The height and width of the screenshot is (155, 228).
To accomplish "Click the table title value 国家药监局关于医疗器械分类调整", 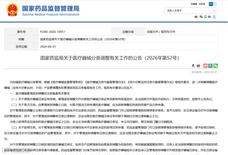I will tap(83, 39).
